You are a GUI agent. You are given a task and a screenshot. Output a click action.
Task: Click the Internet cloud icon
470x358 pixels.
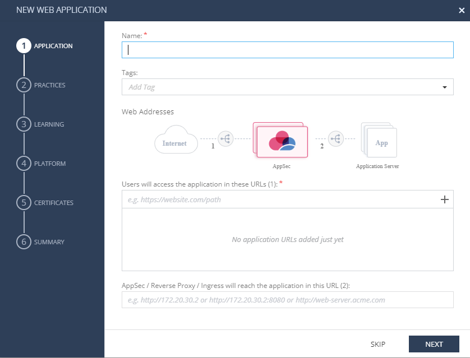(x=176, y=140)
